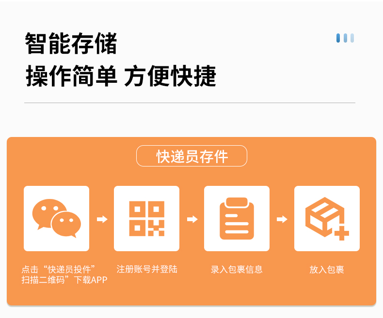Click the 快递员存件 pill button
The height and width of the screenshot is (318, 383).
coord(192,156)
